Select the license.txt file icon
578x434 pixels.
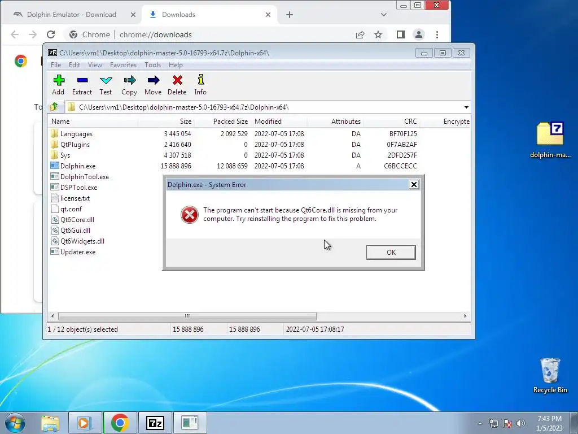point(55,198)
